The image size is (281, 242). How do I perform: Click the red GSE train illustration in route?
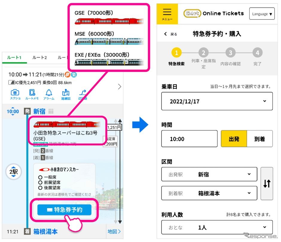(x=67, y=124)
